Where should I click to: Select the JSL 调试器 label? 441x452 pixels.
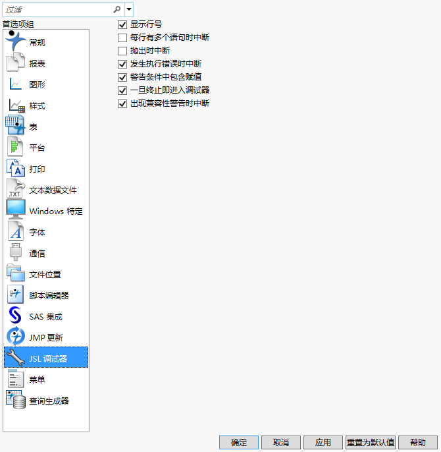point(48,359)
